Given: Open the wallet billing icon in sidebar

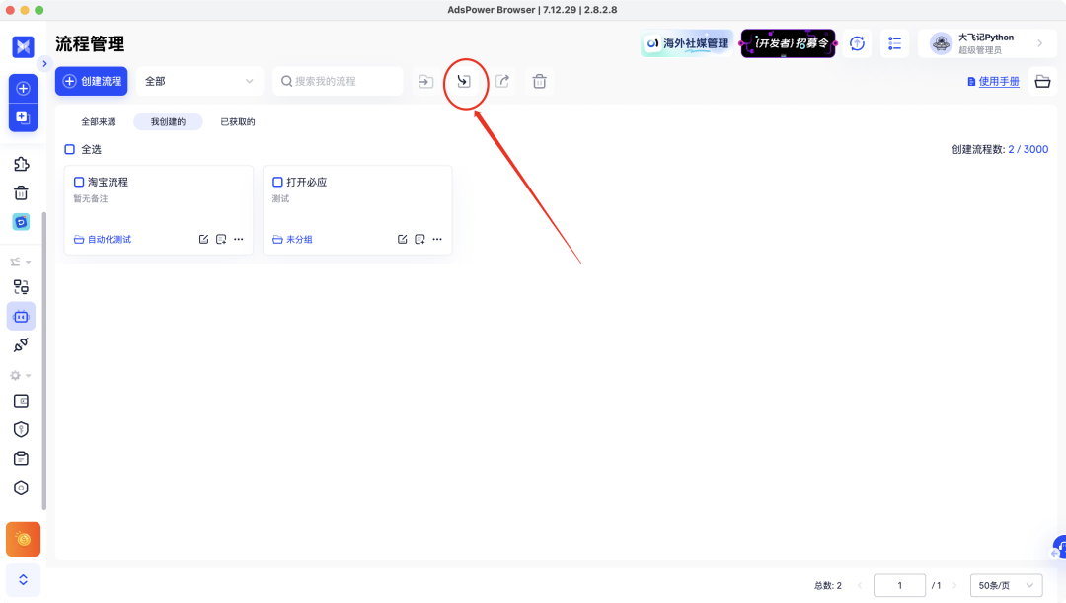Looking at the screenshot, I should pos(21,401).
